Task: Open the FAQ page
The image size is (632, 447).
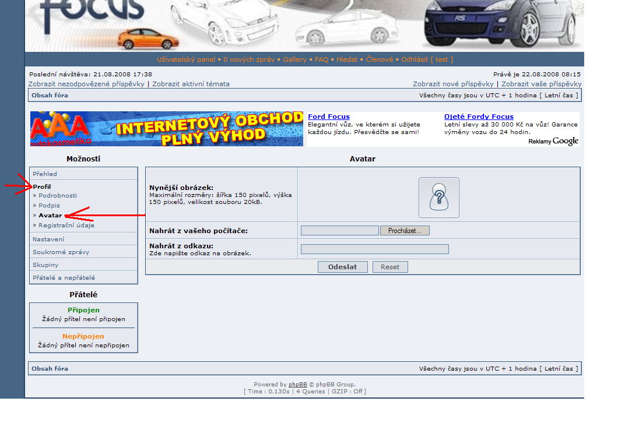Action: point(321,59)
